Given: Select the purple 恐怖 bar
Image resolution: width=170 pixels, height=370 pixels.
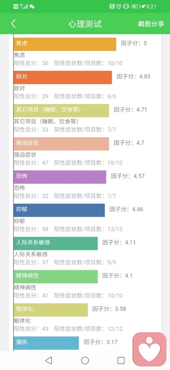Looking at the screenshot, I should [60, 177].
